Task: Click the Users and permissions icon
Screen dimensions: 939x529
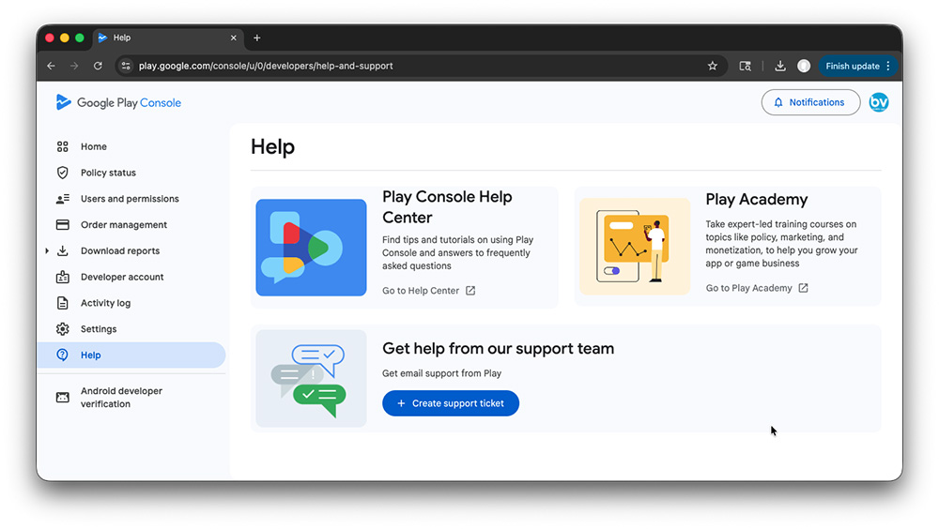Action: 62,199
